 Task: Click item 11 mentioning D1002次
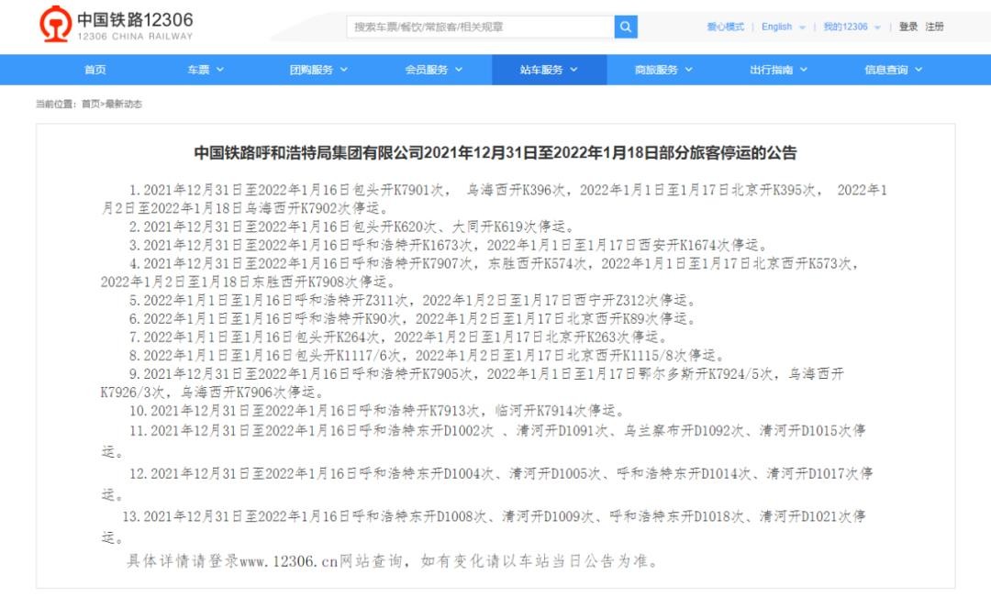coord(484,440)
